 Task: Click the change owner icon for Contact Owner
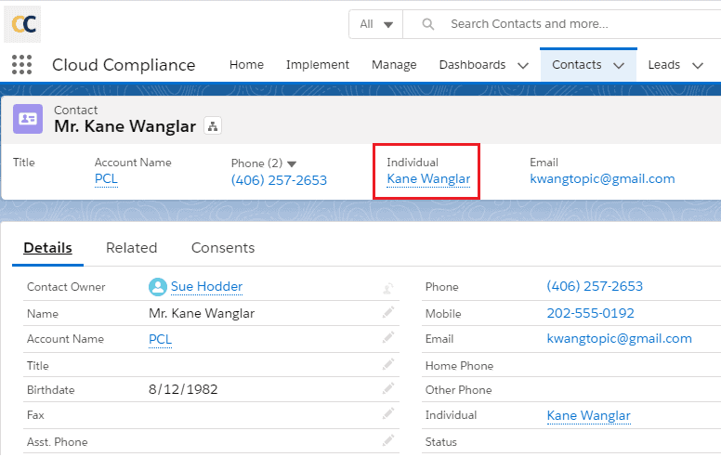(x=387, y=288)
